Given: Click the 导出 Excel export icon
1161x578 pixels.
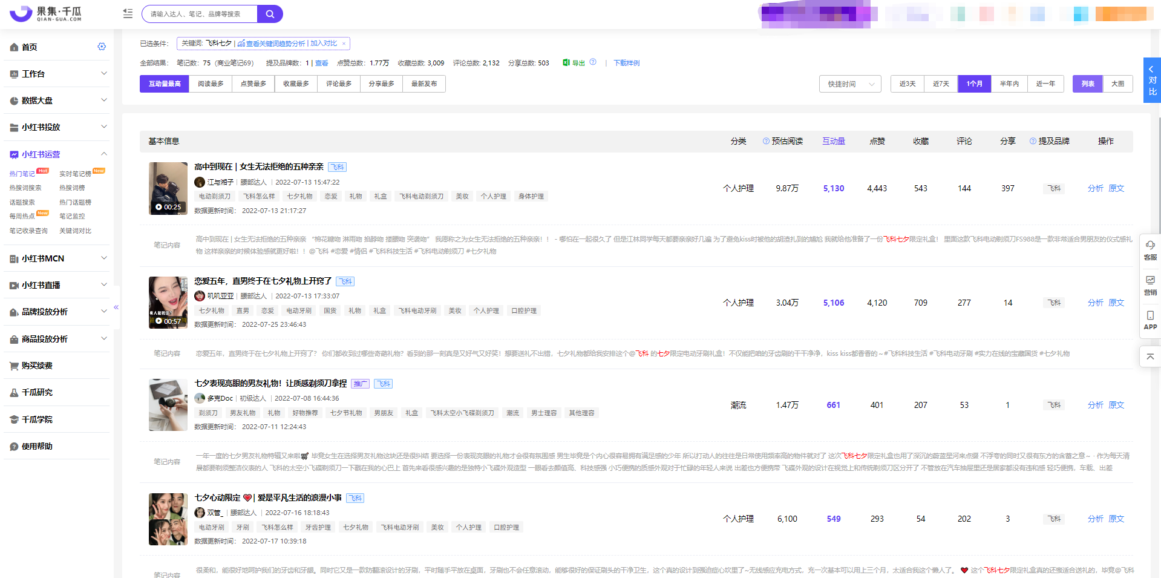Looking at the screenshot, I should [x=566, y=62].
